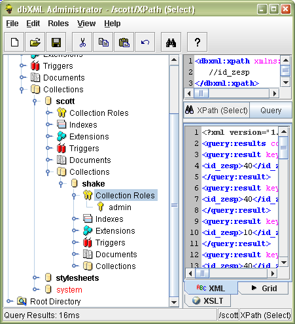Expand the Root Directory node
Image resolution: width=295 pixels, height=324 pixels.
(9, 301)
